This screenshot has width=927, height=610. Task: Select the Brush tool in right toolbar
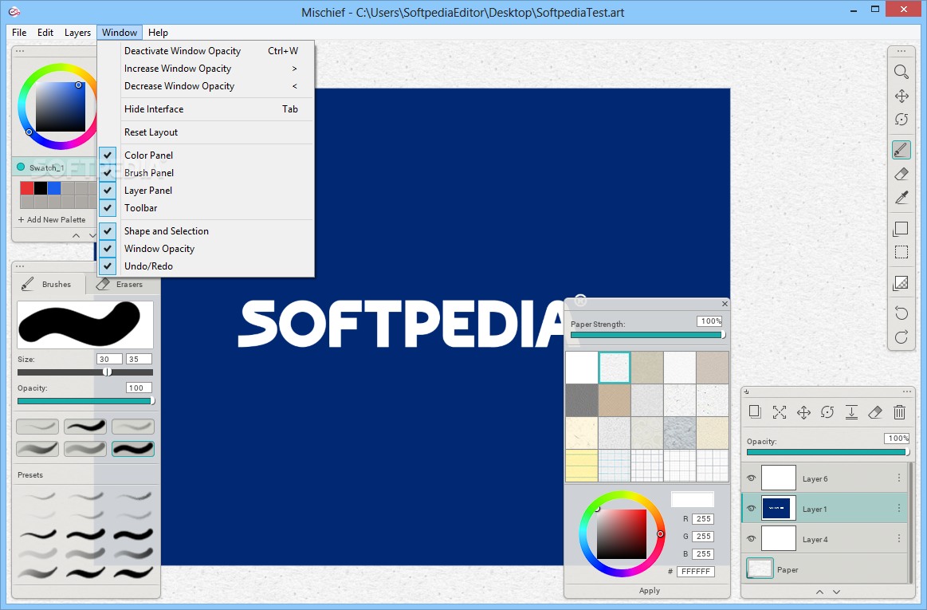click(x=901, y=150)
